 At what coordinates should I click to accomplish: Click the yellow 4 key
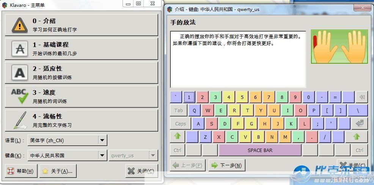229,97
